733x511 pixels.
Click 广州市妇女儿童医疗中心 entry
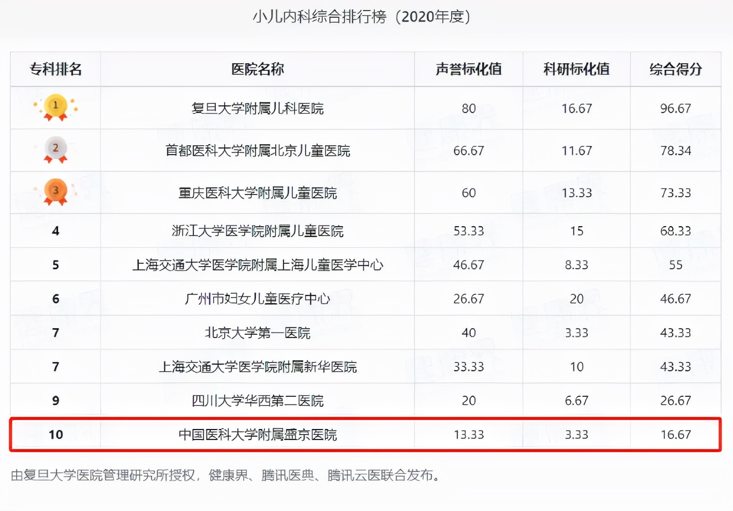point(256,299)
